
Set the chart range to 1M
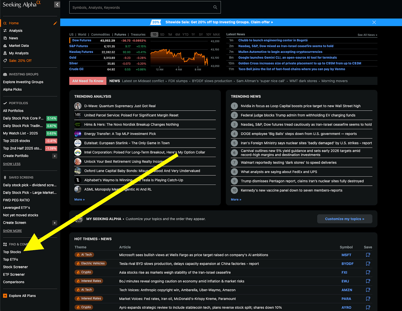pos(170,35)
